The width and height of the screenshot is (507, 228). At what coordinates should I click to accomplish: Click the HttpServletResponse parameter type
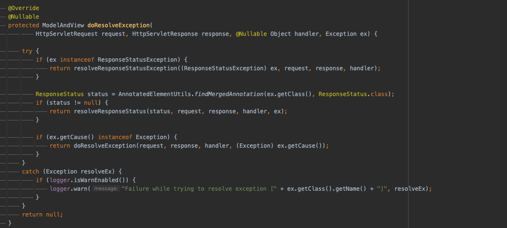[165, 34]
